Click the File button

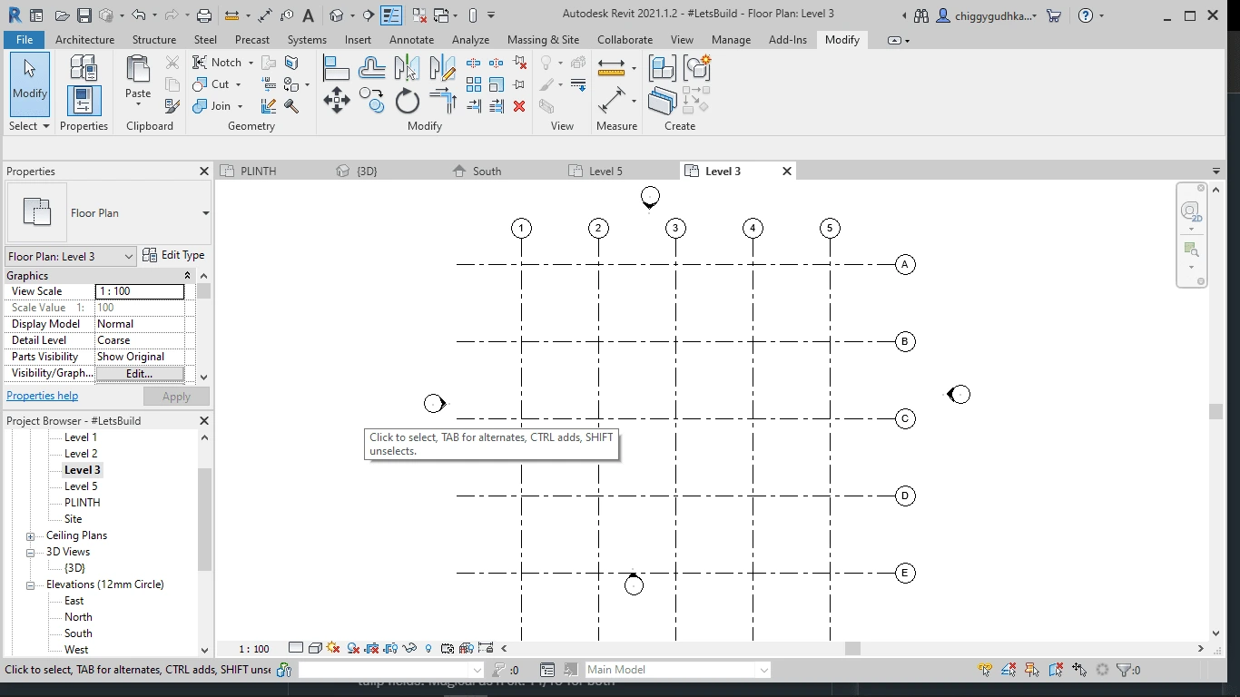click(25, 40)
